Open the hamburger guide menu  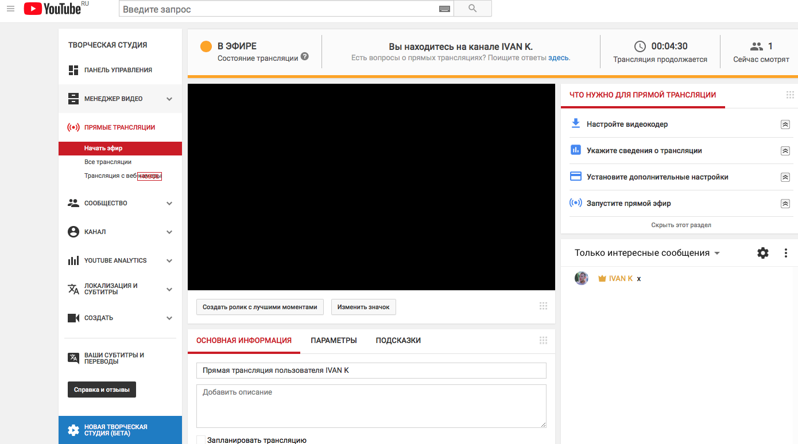coord(10,9)
